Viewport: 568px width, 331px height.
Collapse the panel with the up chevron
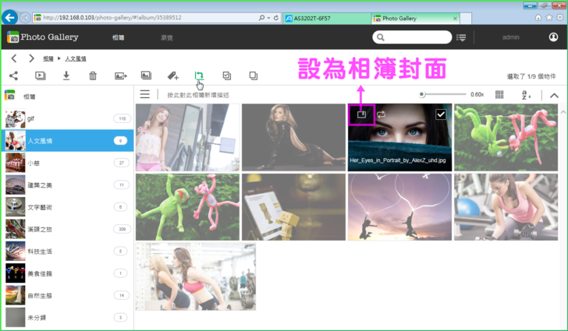(554, 95)
